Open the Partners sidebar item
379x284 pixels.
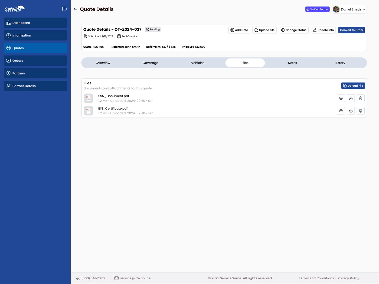coord(35,73)
